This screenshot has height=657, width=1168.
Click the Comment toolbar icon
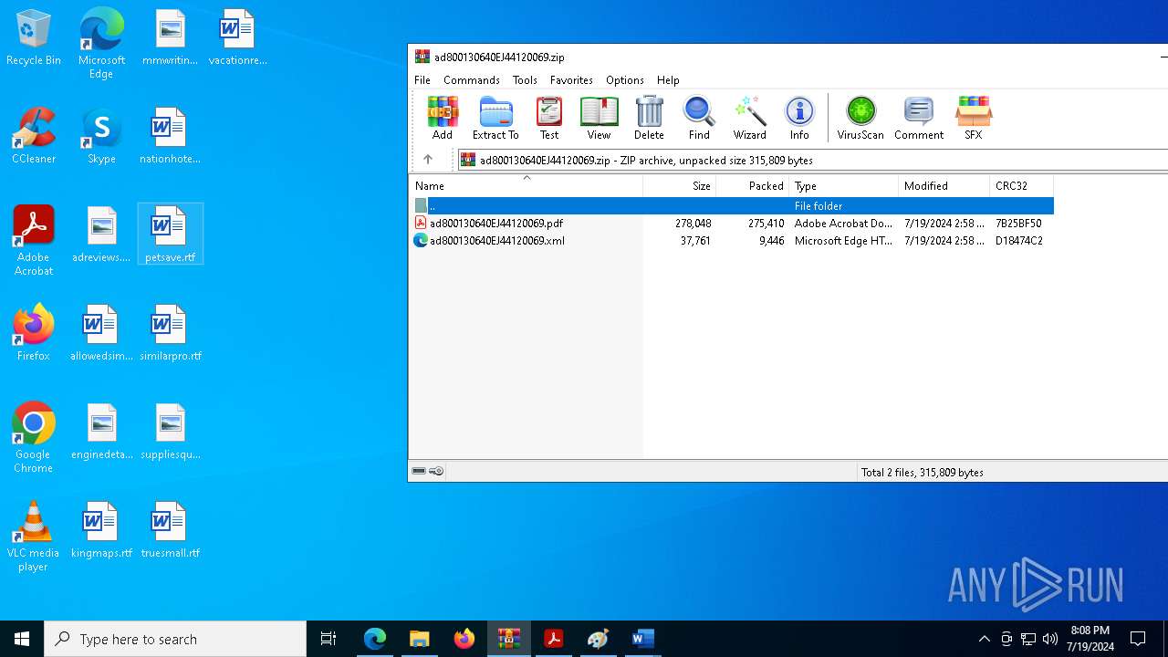coord(919,118)
